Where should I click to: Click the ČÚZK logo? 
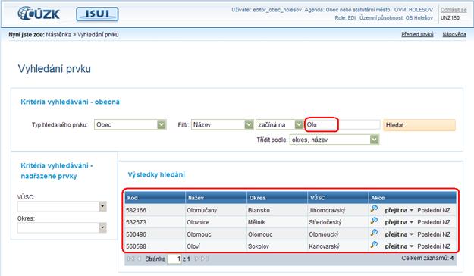(39, 14)
